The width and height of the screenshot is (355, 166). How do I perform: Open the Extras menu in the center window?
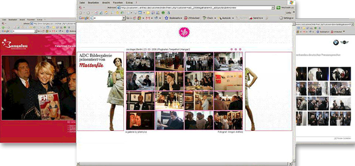tap(129, 3)
